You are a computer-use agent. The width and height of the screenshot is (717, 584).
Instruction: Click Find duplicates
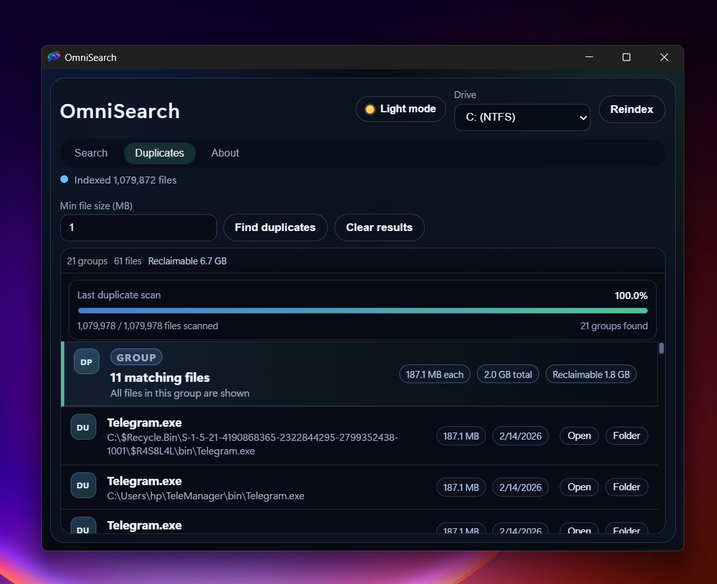(x=275, y=227)
